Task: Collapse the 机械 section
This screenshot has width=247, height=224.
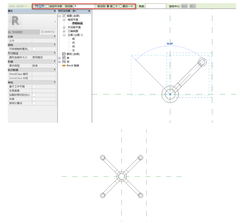Action: coord(55,61)
